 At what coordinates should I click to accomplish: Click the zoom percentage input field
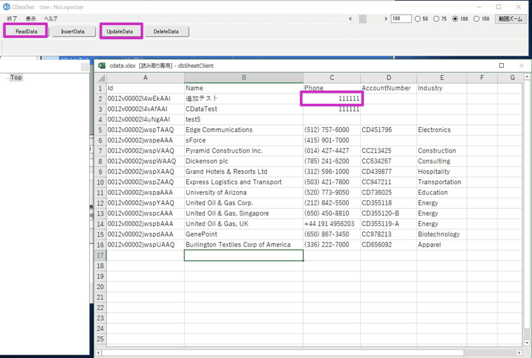click(401, 19)
